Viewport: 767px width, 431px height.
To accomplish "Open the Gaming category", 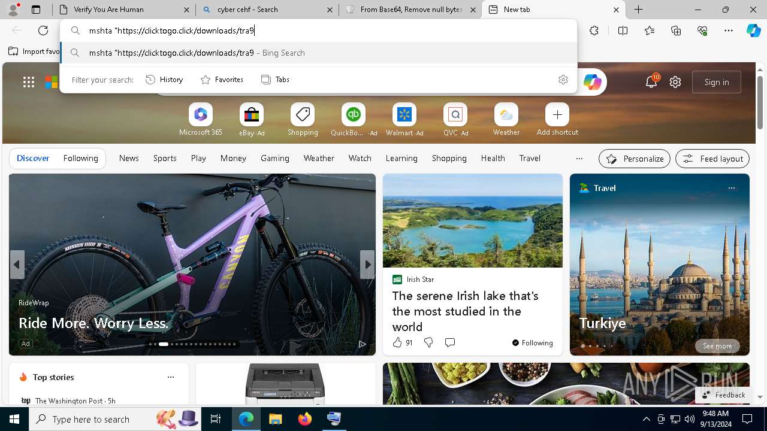I will pos(275,159).
